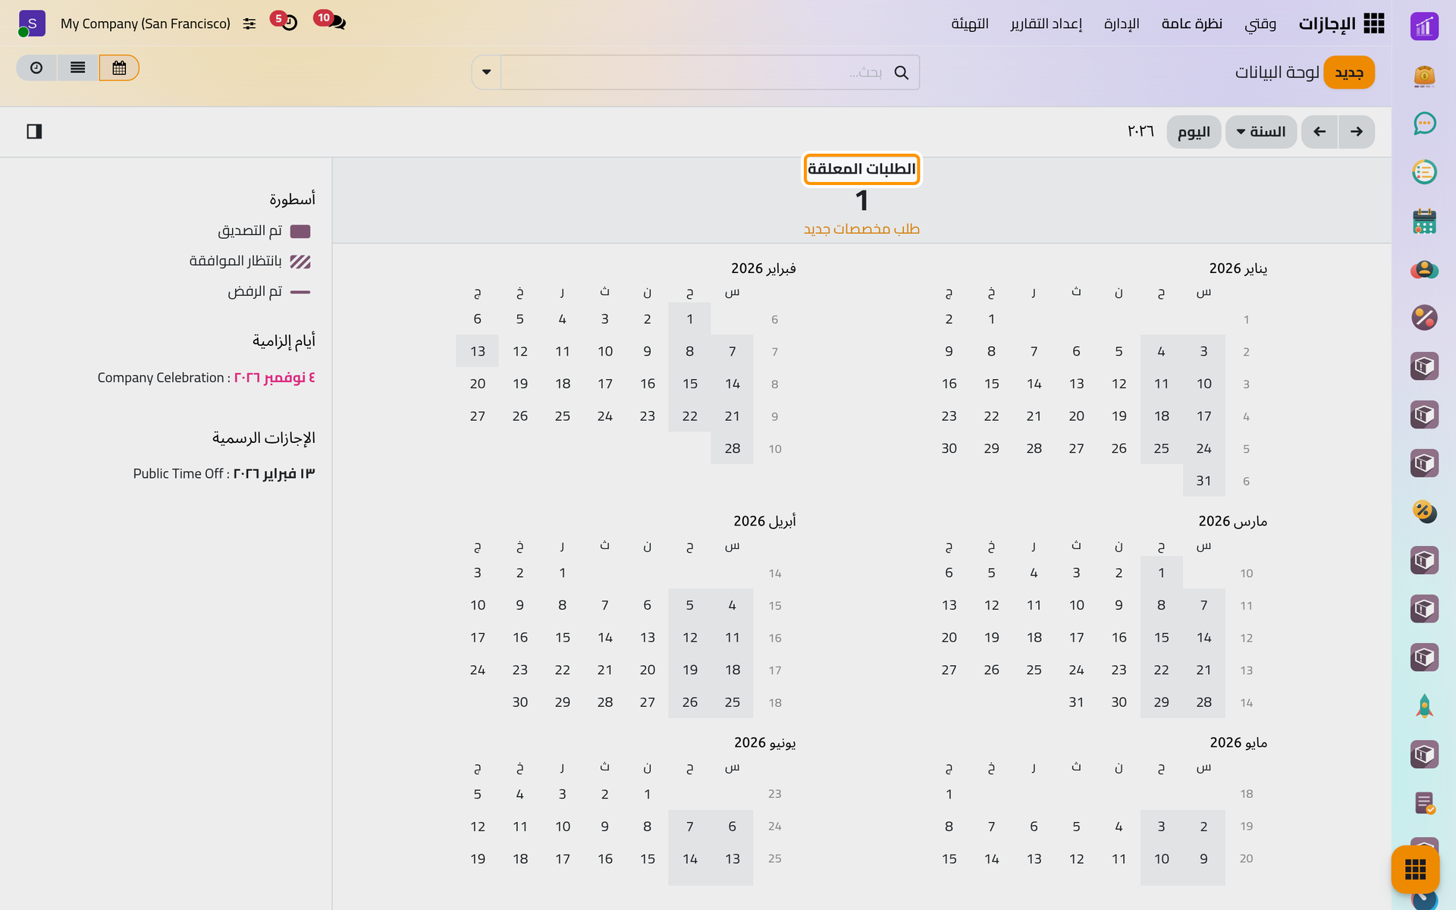Click the بانتظار الموافقة striped legend swatch
This screenshot has height=910, width=1456.
pos(300,262)
